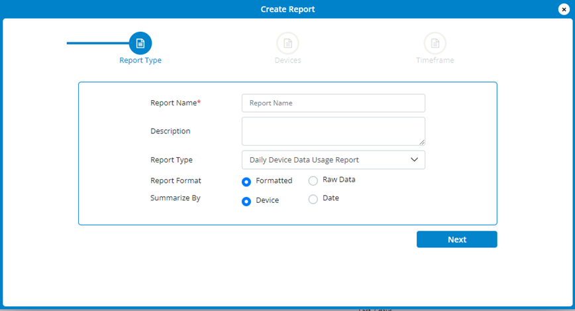This screenshot has height=311, width=575.
Task: Click the Devices step circle icon
Action: [x=287, y=43]
